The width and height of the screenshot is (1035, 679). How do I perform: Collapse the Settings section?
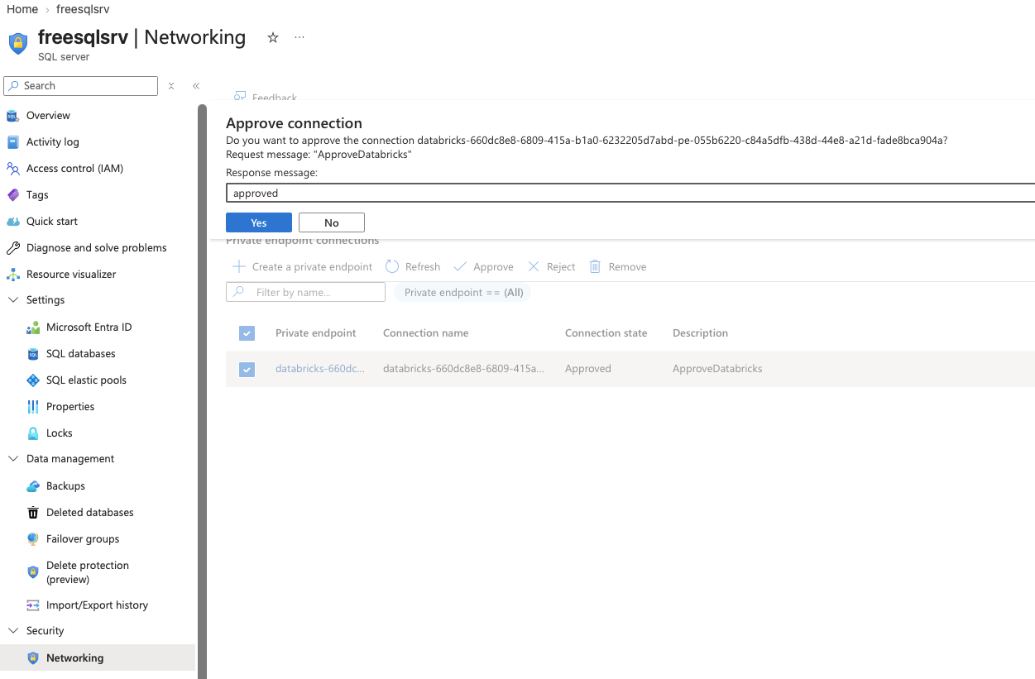point(12,300)
